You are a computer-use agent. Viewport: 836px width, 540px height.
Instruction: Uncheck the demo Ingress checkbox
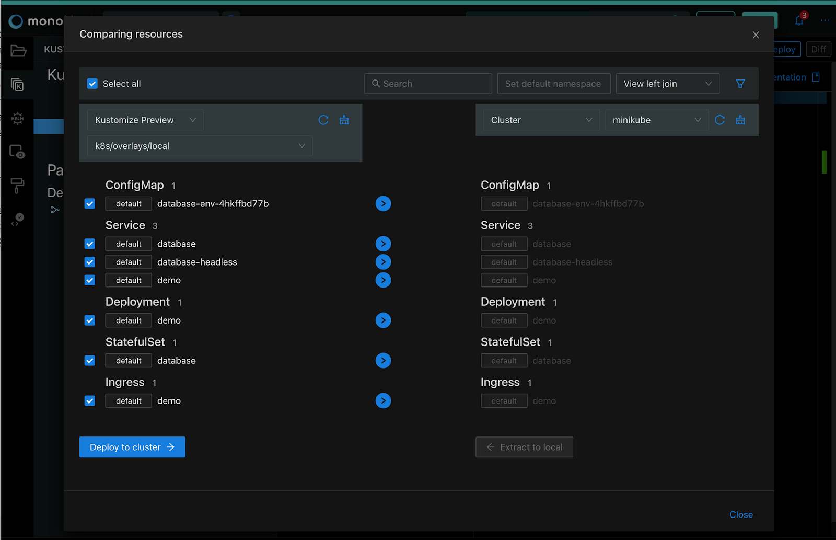point(90,401)
